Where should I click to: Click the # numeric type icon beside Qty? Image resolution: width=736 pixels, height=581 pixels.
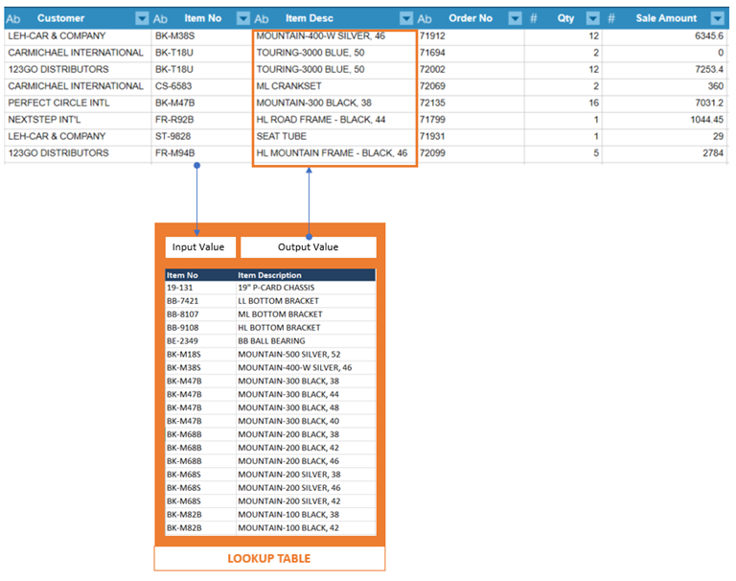pyautogui.click(x=533, y=19)
